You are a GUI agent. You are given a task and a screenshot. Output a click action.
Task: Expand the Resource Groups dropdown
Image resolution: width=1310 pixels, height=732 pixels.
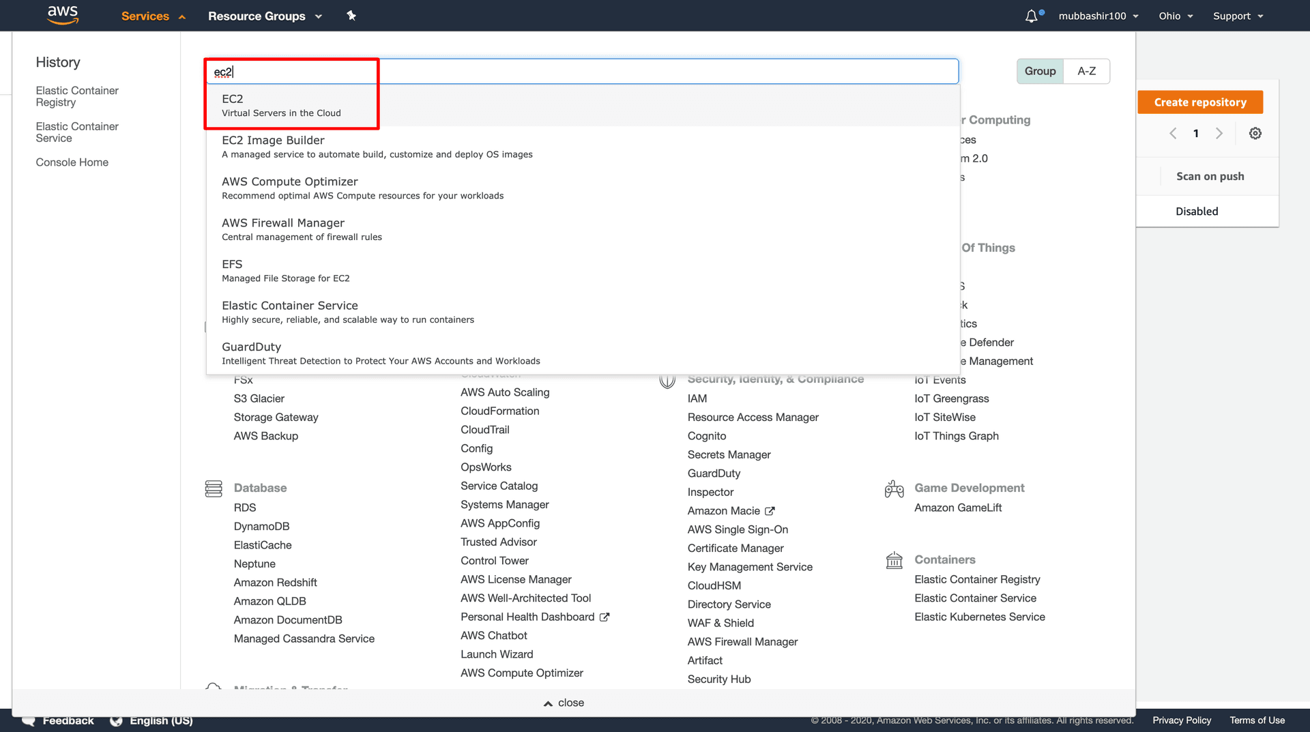[265, 16]
